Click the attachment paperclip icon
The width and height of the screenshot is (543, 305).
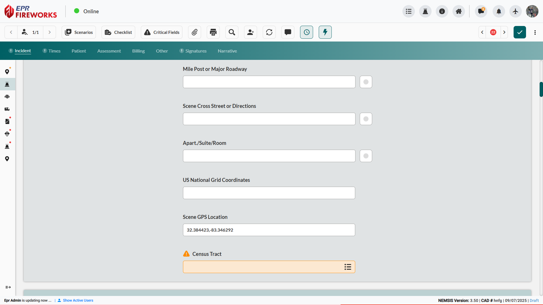coord(195,32)
